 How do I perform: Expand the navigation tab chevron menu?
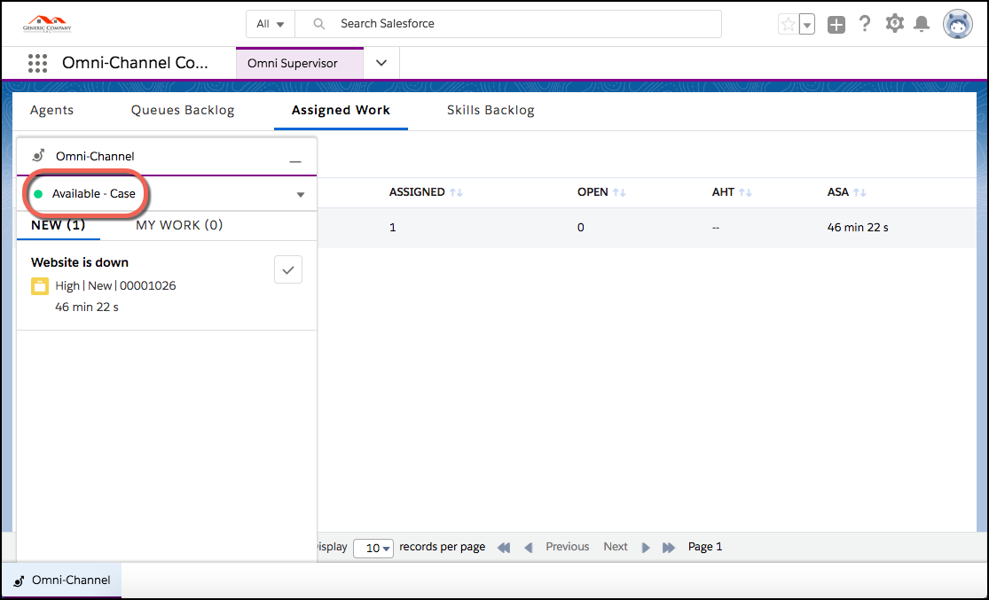click(x=381, y=63)
